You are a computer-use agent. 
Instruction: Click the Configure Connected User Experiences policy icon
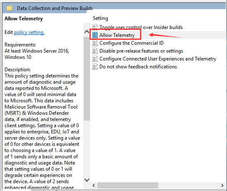pyautogui.click(x=95, y=59)
